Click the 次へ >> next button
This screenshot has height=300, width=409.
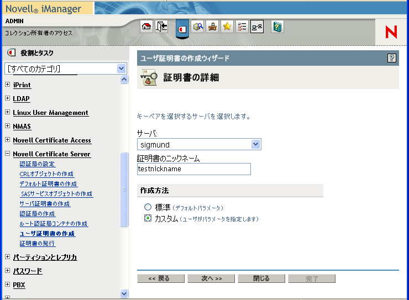[x=211, y=278]
